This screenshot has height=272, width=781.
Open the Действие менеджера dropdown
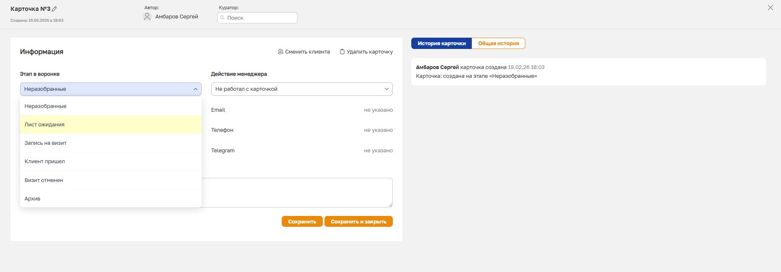302,89
